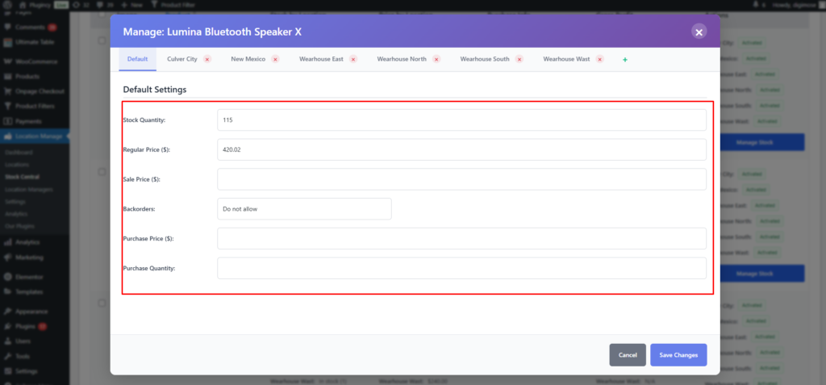
Task: Open the Backorders dropdown
Action: pos(304,209)
